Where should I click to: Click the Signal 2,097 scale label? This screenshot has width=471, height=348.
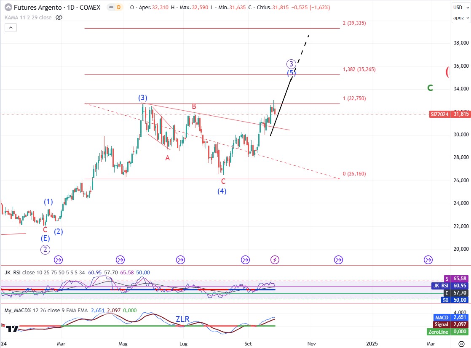pos(452,324)
